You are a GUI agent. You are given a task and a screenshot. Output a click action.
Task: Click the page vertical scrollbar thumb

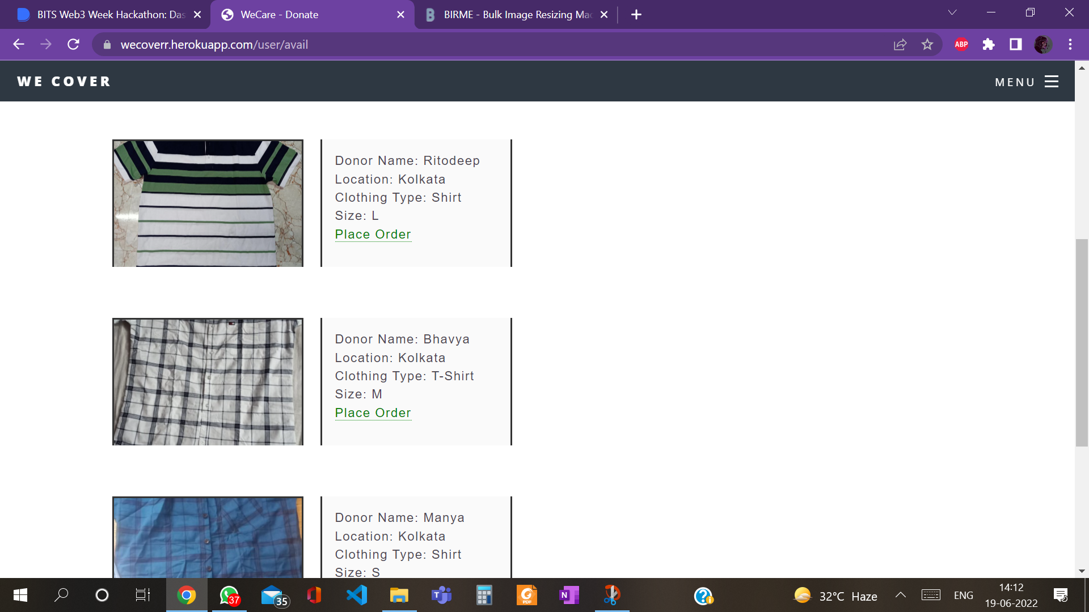click(1081, 342)
